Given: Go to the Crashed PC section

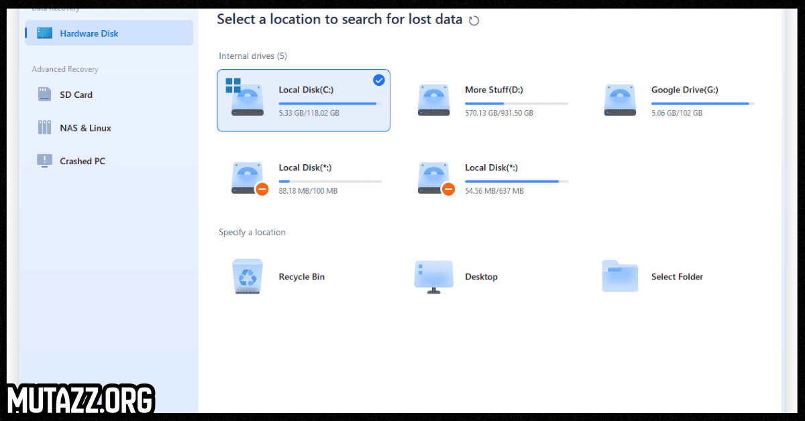Looking at the screenshot, I should pos(83,161).
